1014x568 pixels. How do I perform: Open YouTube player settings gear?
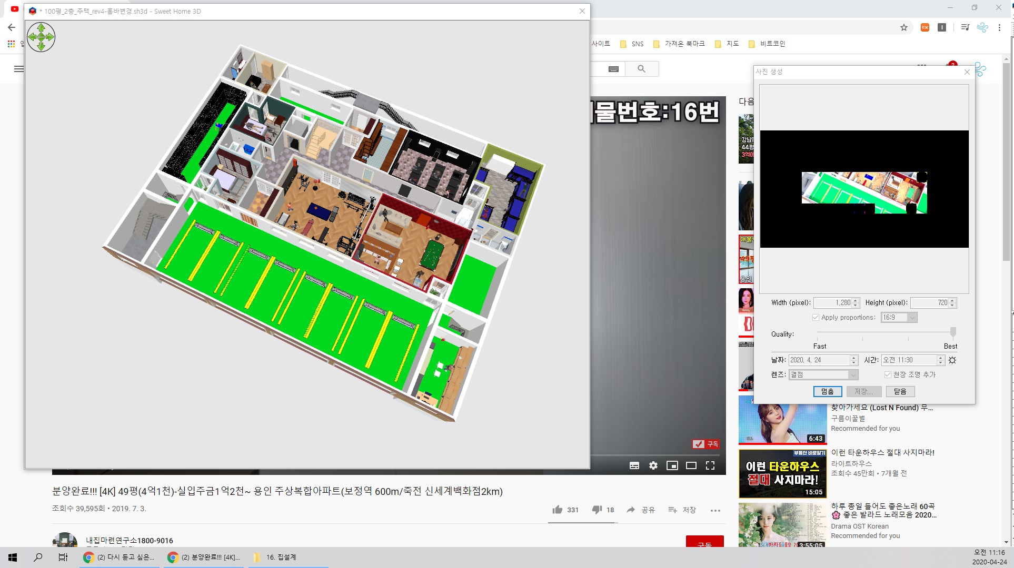[653, 465]
